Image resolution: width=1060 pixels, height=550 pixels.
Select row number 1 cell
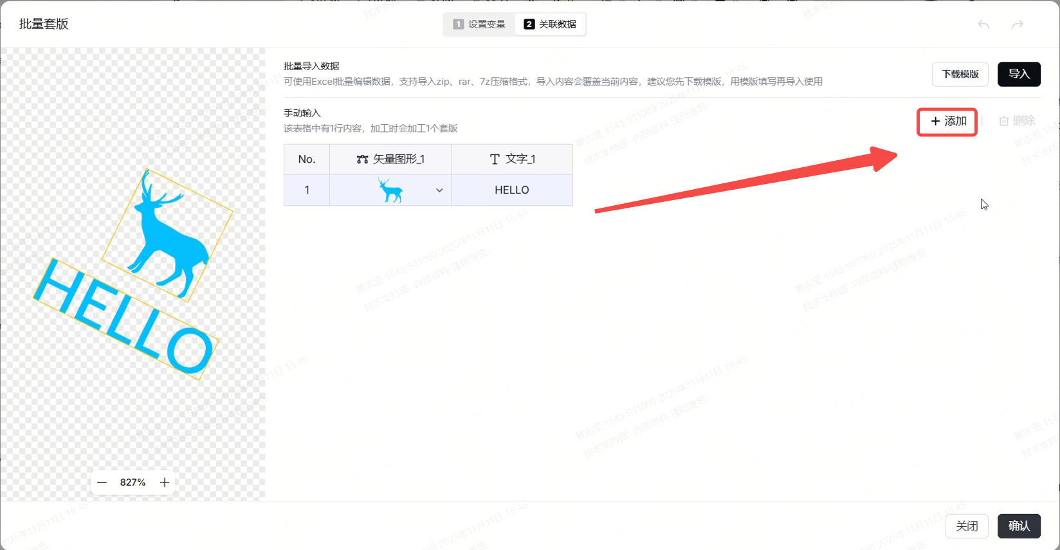(307, 190)
